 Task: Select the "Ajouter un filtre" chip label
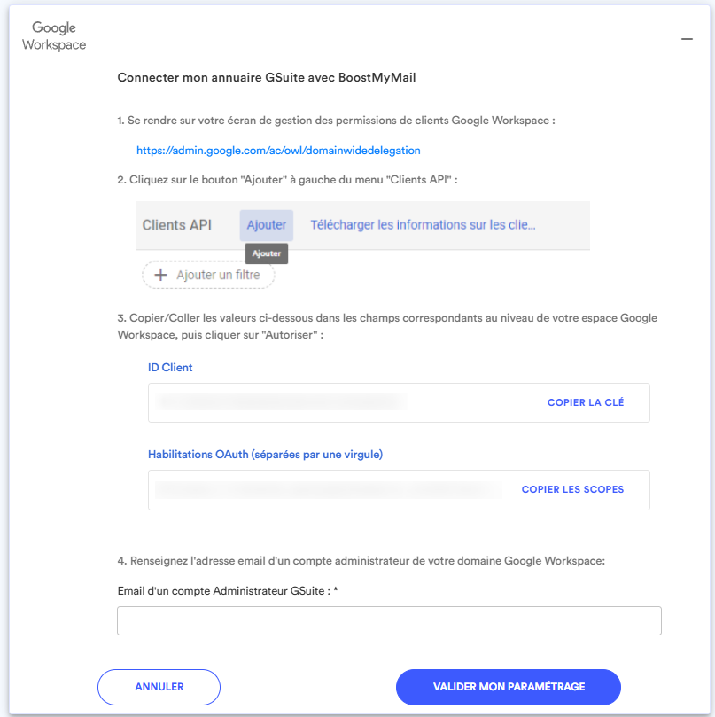click(218, 276)
